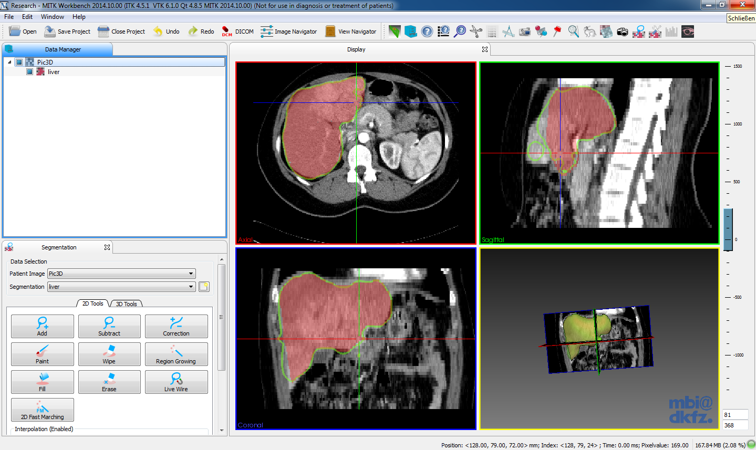Open the Image Navigator view
This screenshot has width=756, height=450.
click(288, 32)
